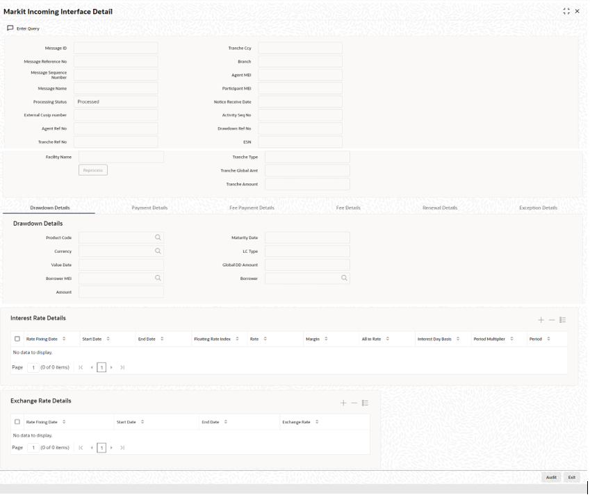The image size is (590, 495).
Task: Sort Exchange Rate table by Exchange Rate column
Action: tap(317, 421)
